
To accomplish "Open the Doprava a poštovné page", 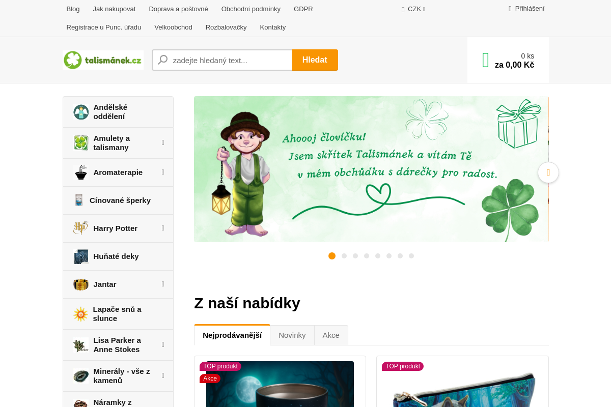I will (x=178, y=9).
